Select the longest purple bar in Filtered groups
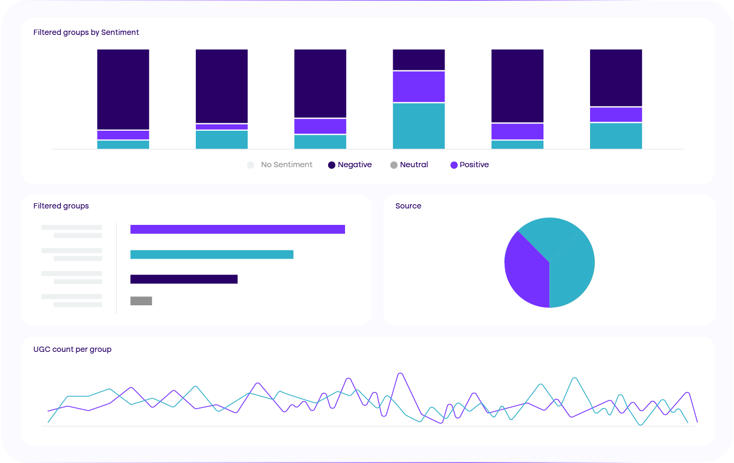The height and width of the screenshot is (463, 734). coord(238,229)
